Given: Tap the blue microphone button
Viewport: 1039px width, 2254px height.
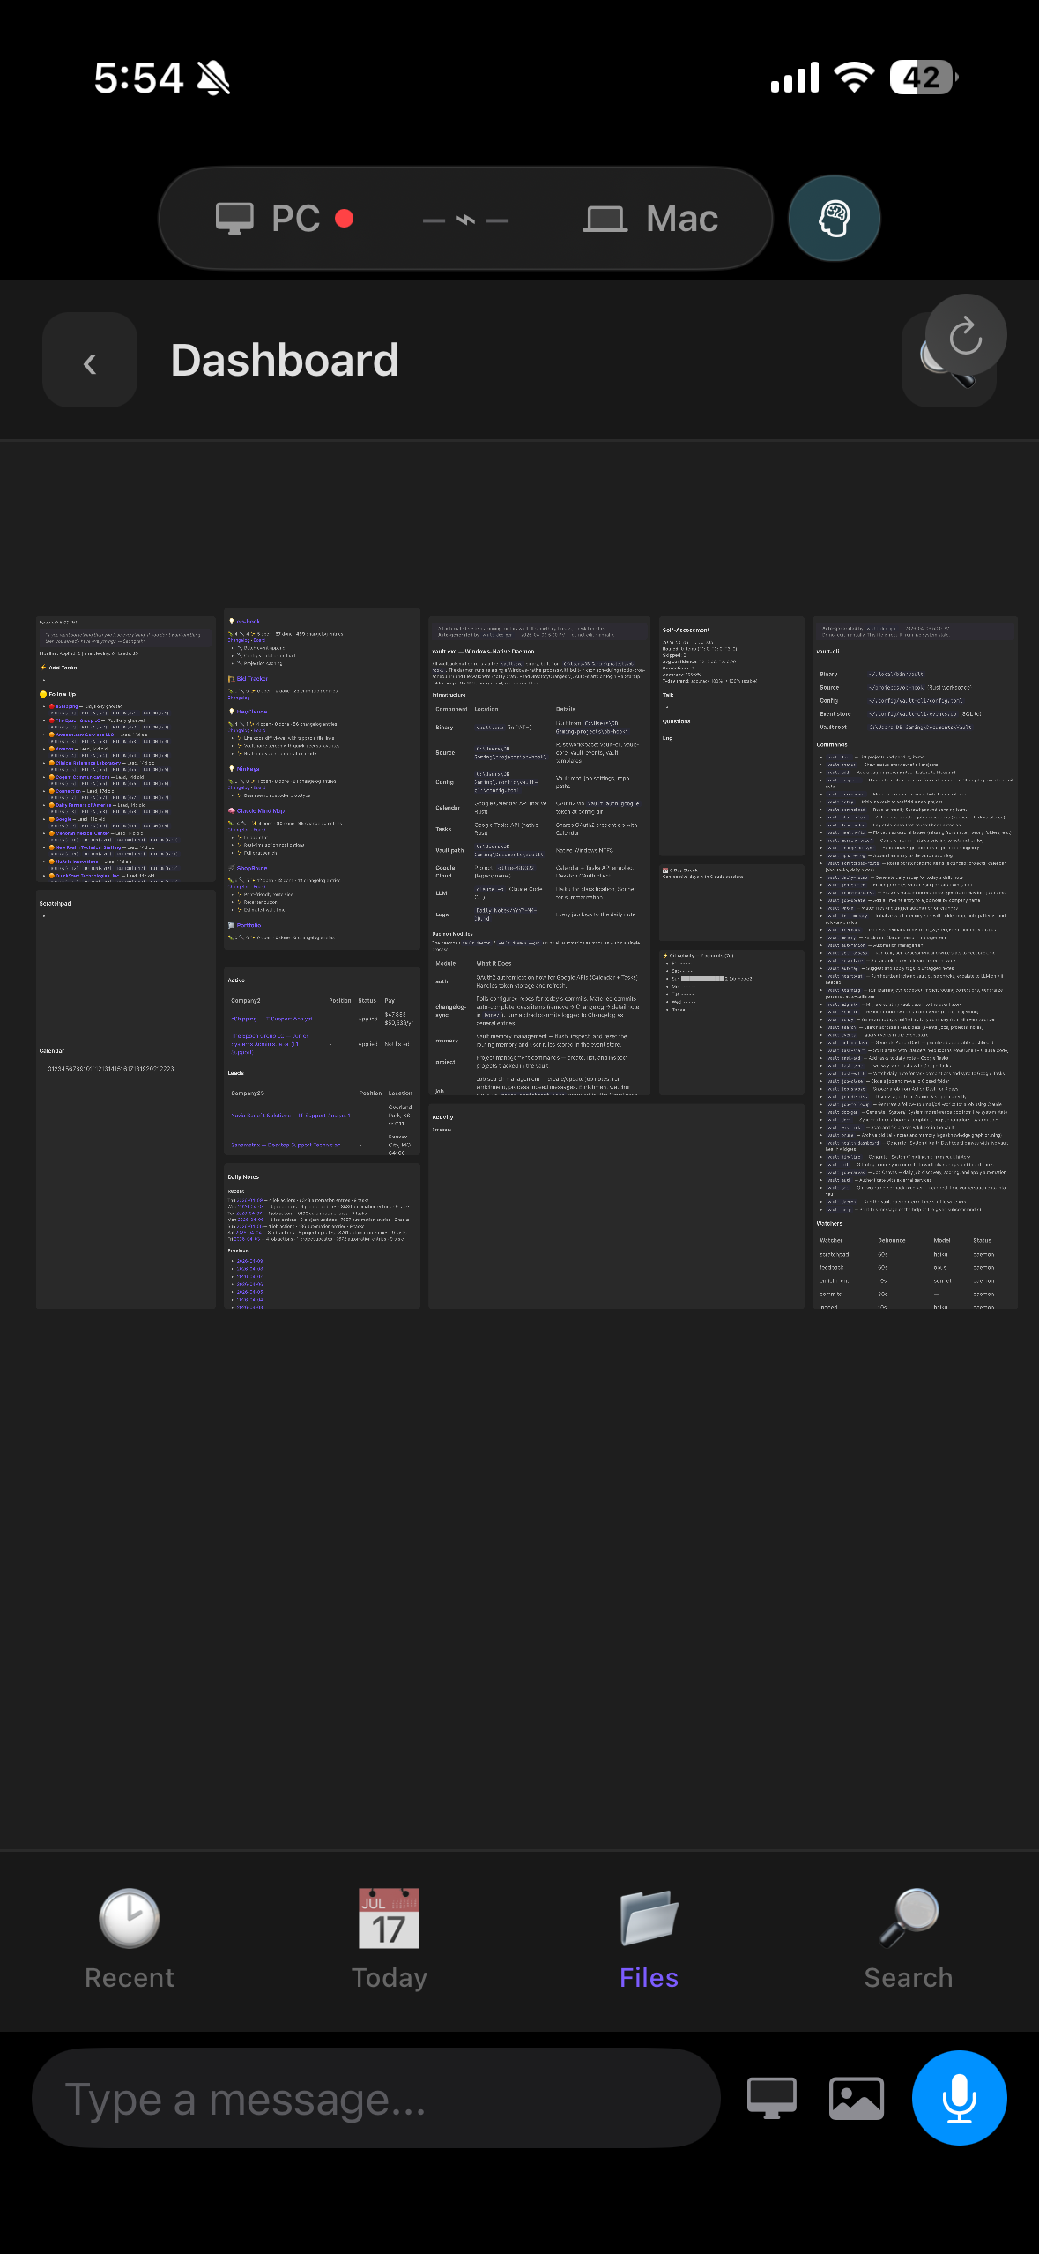Looking at the screenshot, I should (959, 2097).
